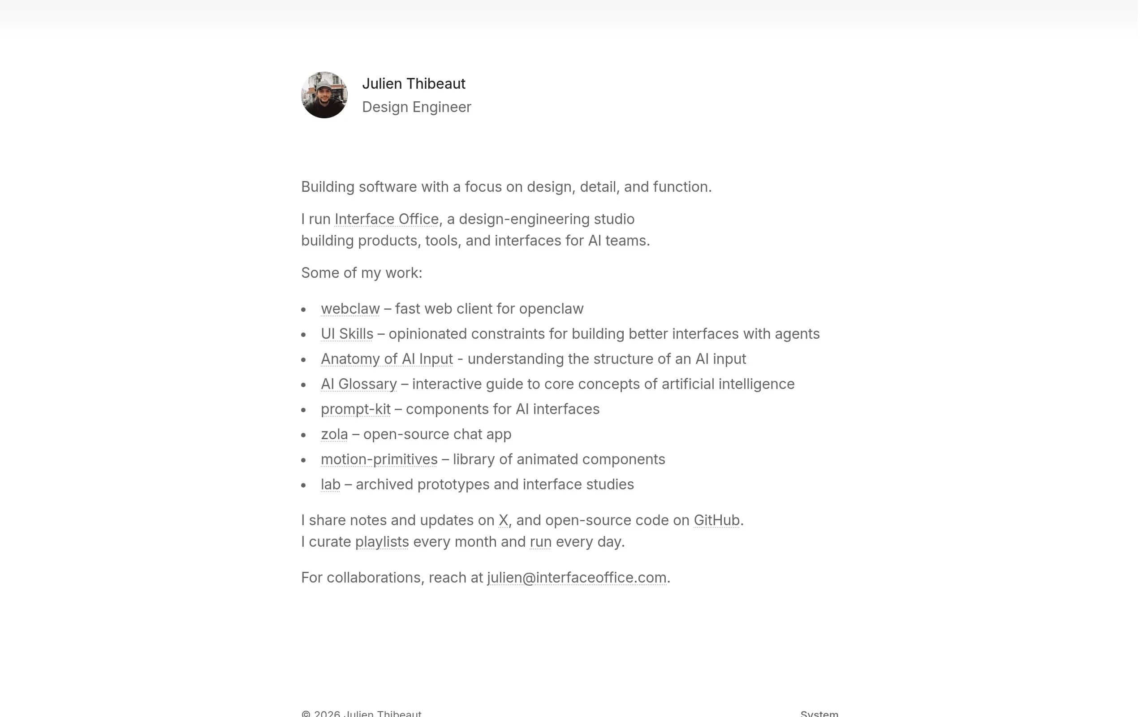Click the run link

point(540,541)
